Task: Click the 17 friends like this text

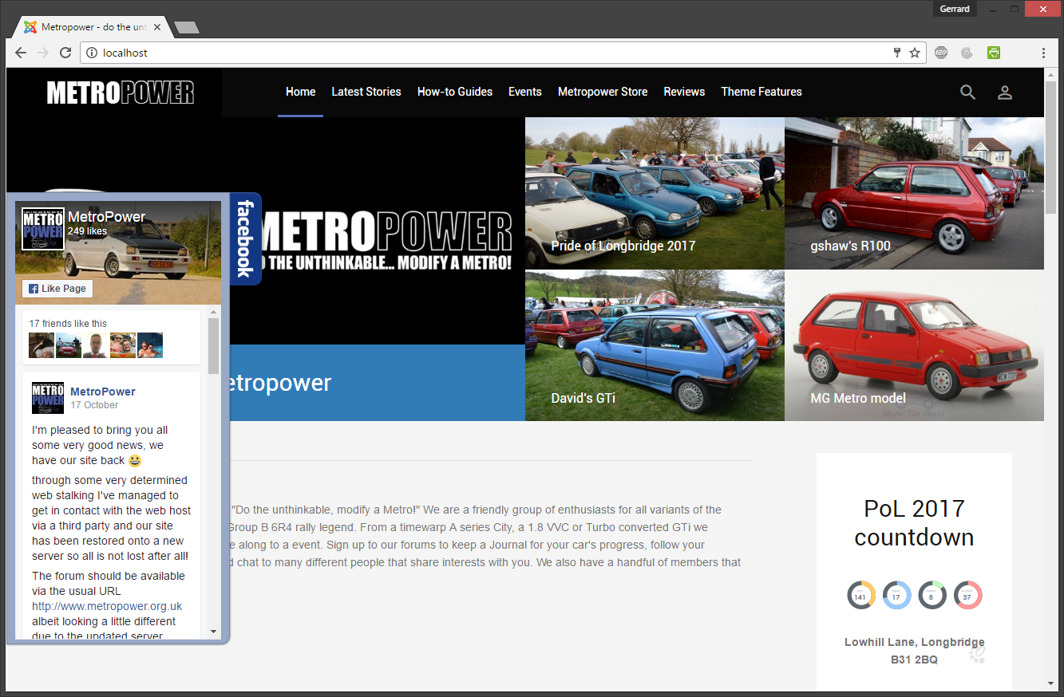Action: tap(68, 324)
